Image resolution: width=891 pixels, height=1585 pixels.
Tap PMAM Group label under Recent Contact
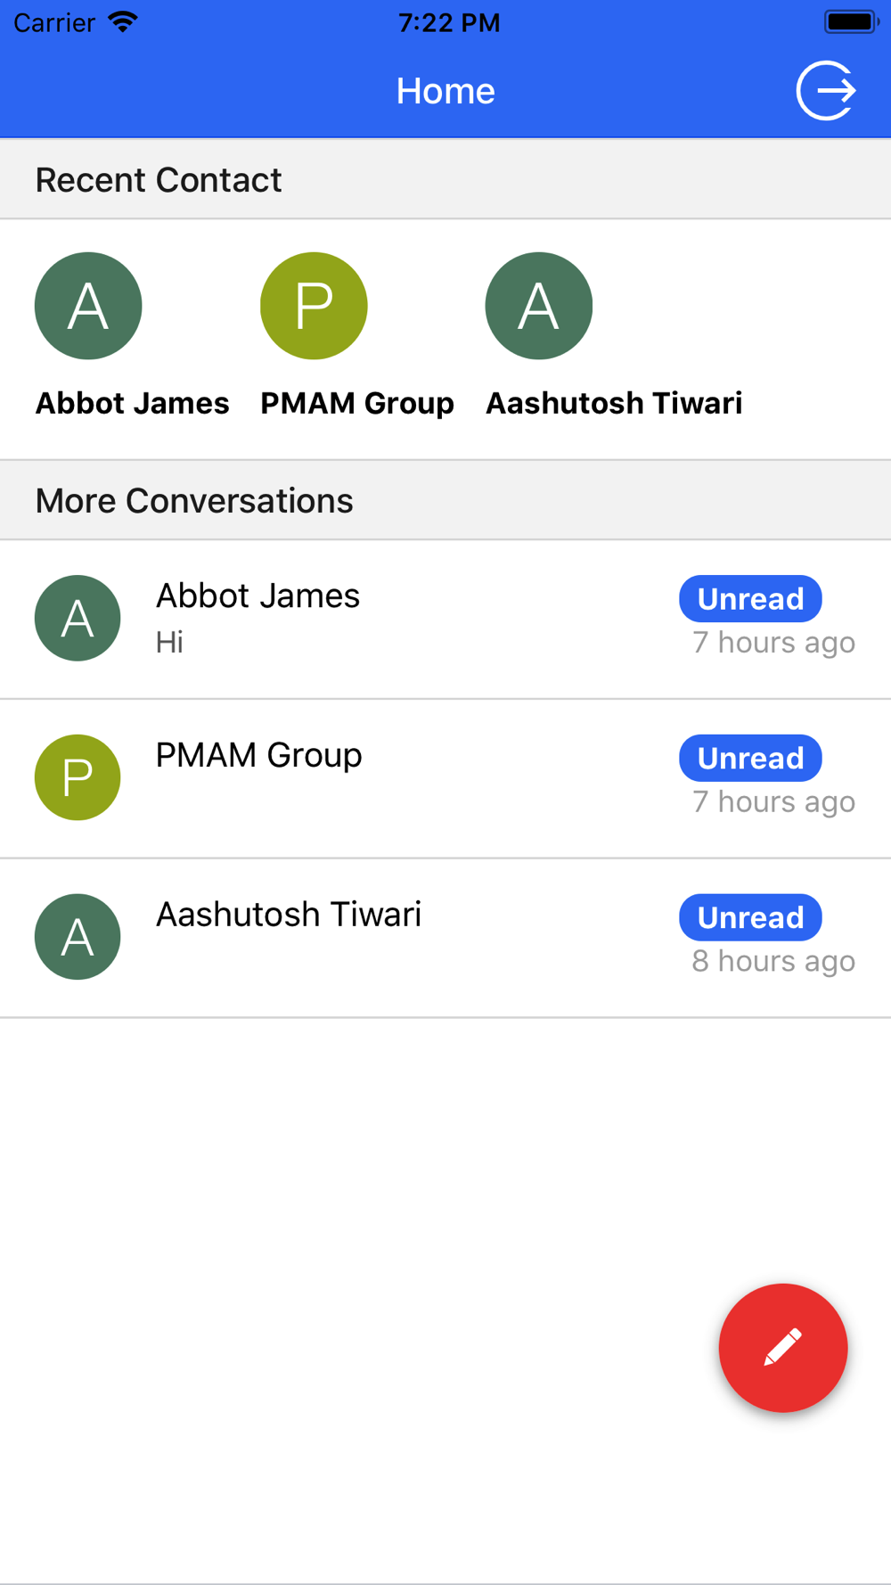[x=357, y=403]
